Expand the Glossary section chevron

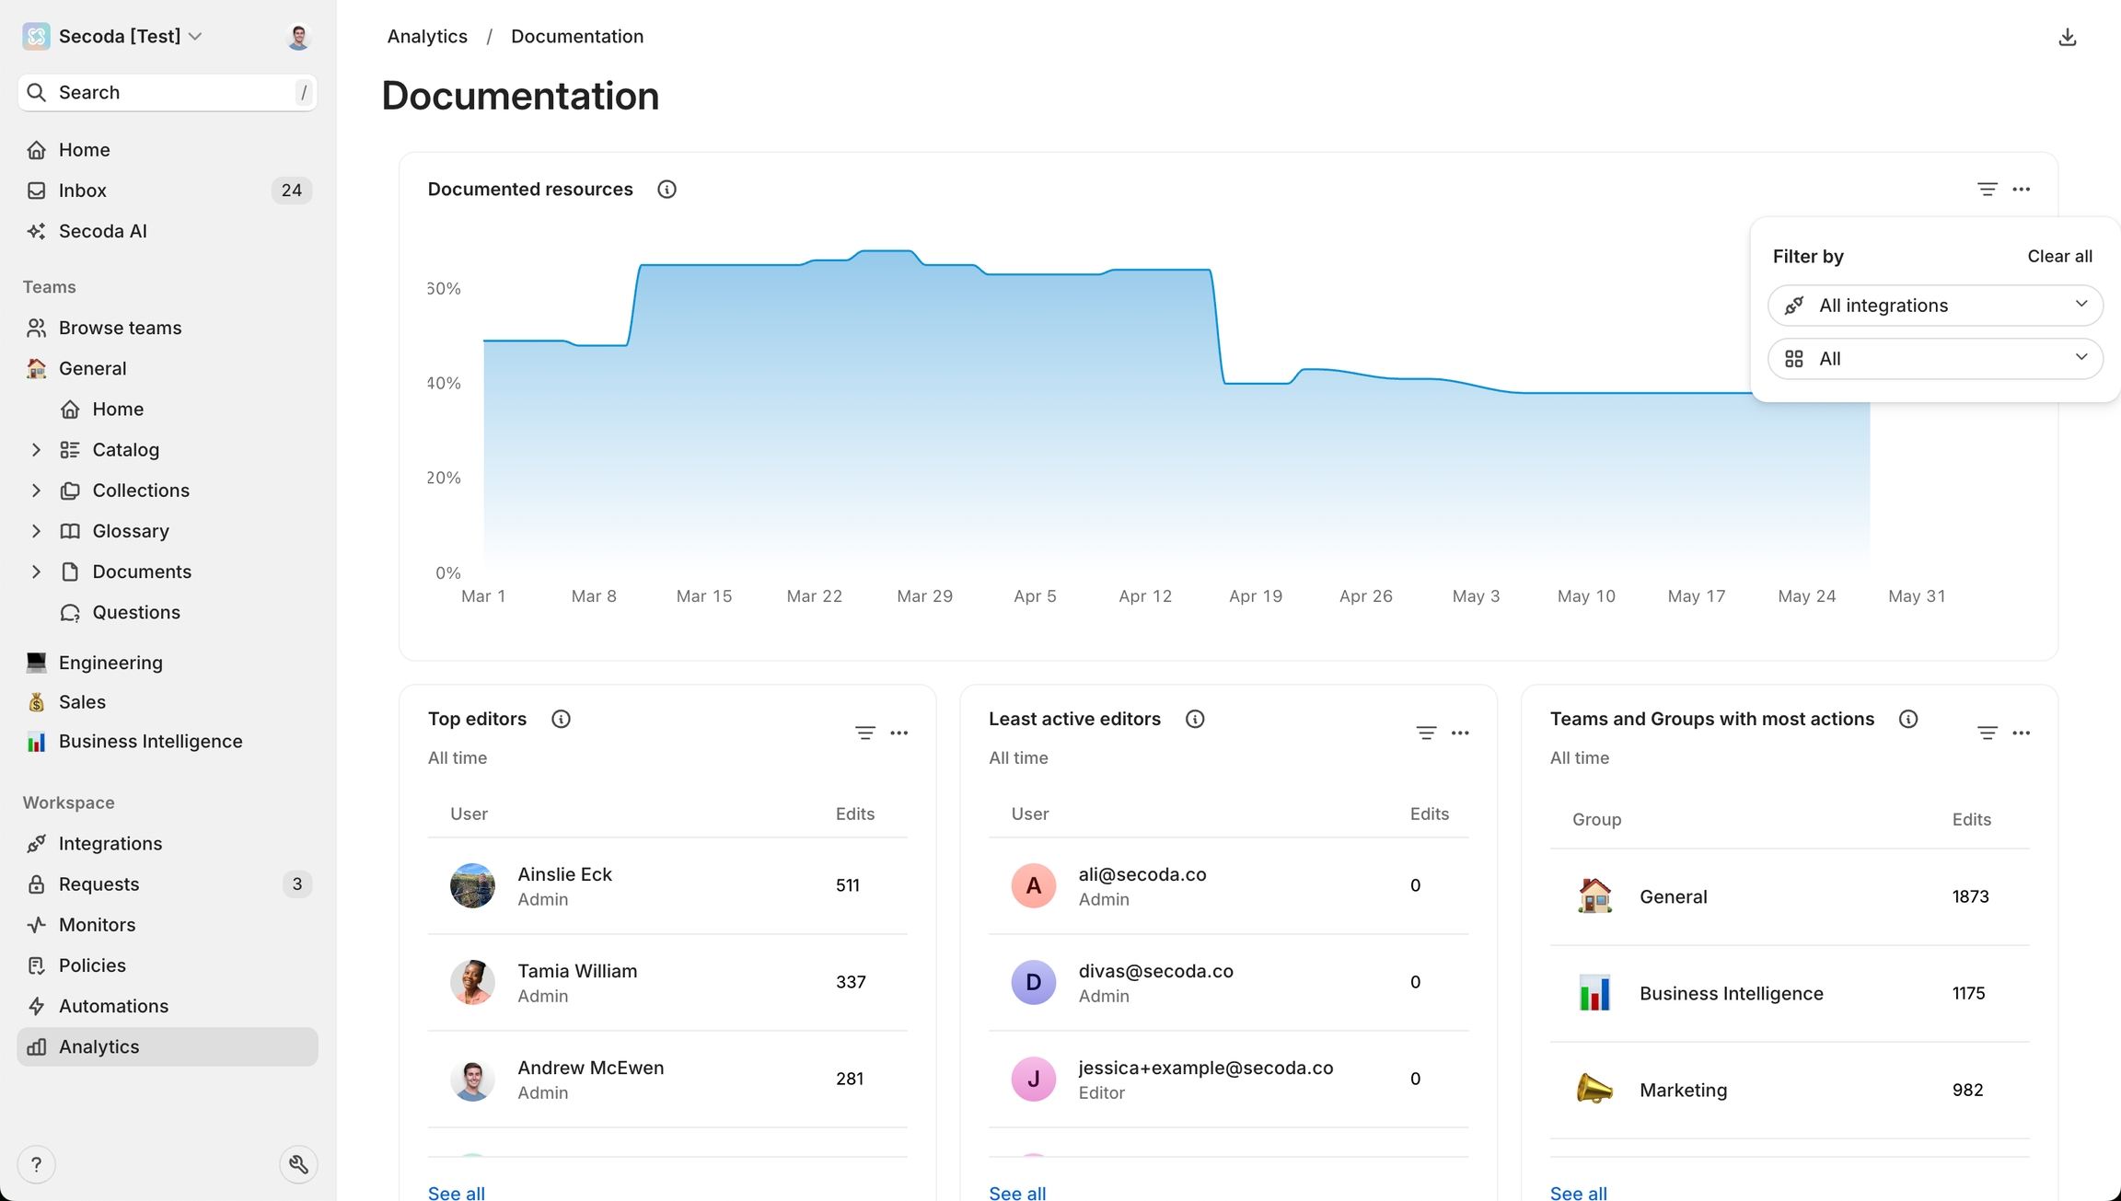(x=36, y=531)
